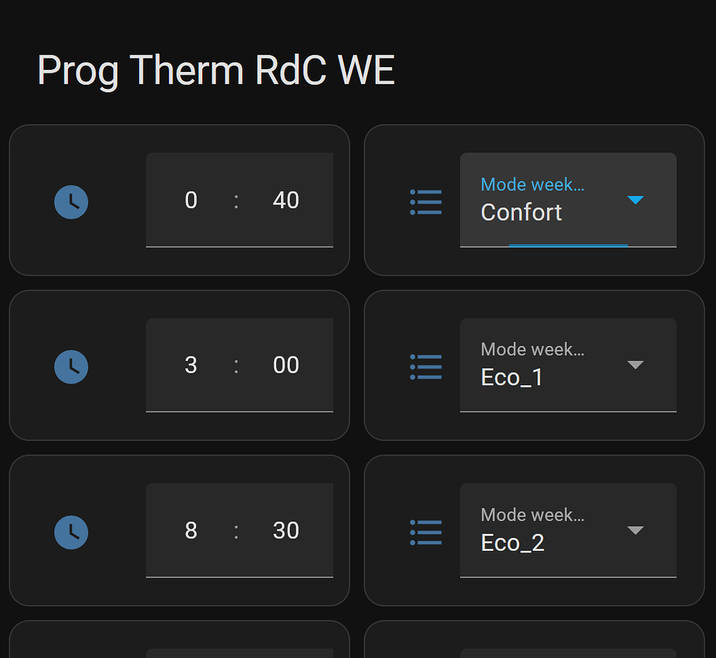Click the minute field showing 40
The image size is (716, 658).
(285, 201)
